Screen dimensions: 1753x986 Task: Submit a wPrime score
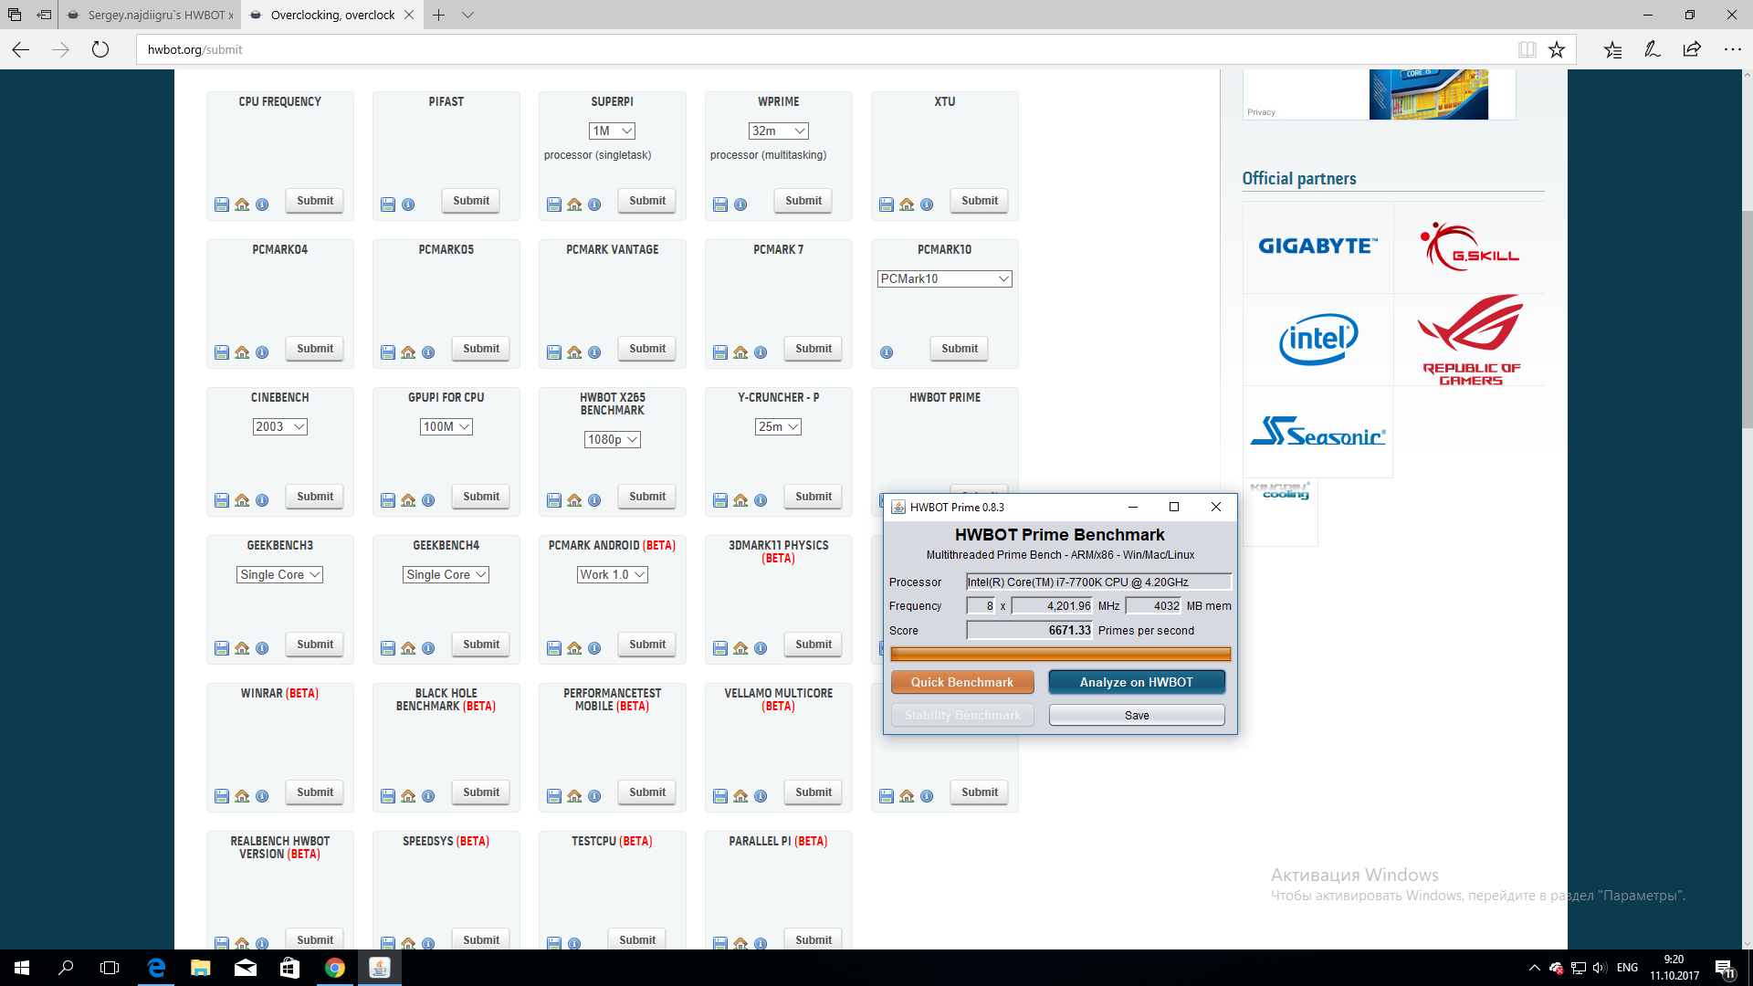coord(803,201)
